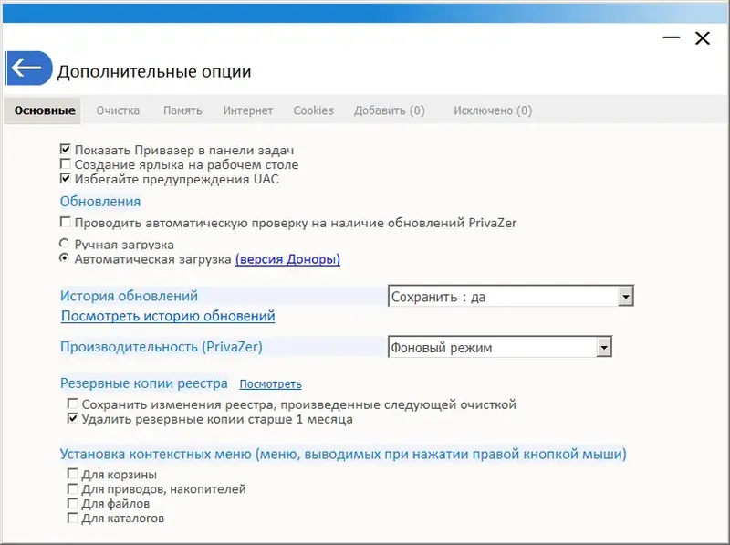Click the Посмотреть историю обновлений link

click(x=167, y=316)
